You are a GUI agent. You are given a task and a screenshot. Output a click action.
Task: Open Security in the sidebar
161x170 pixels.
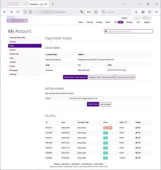[x=12, y=62]
